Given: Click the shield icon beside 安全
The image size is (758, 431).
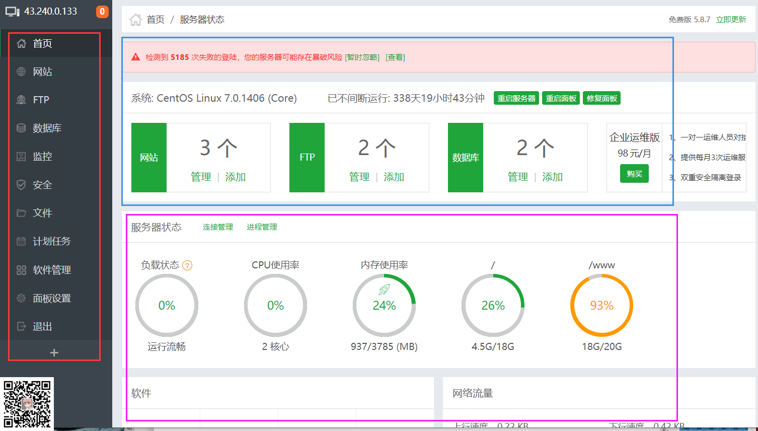Looking at the screenshot, I should tap(21, 185).
